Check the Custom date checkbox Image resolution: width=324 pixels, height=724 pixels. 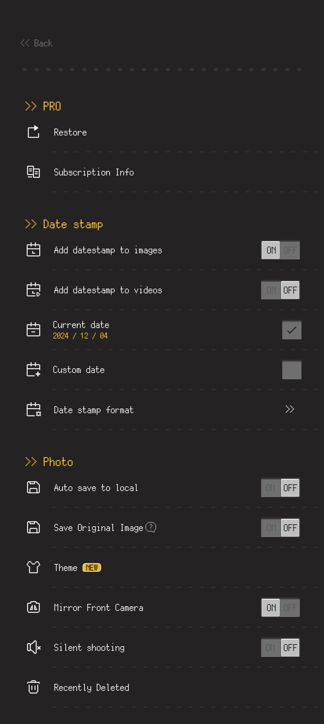click(x=292, y=370)
